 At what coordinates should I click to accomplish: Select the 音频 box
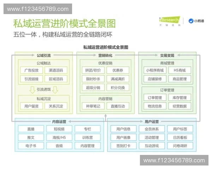[59, 146]
